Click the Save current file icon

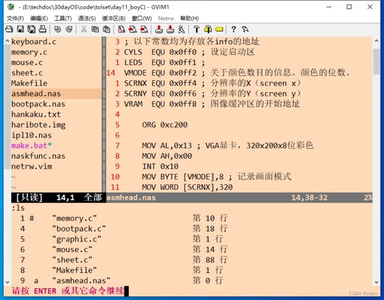click(20, 29)
